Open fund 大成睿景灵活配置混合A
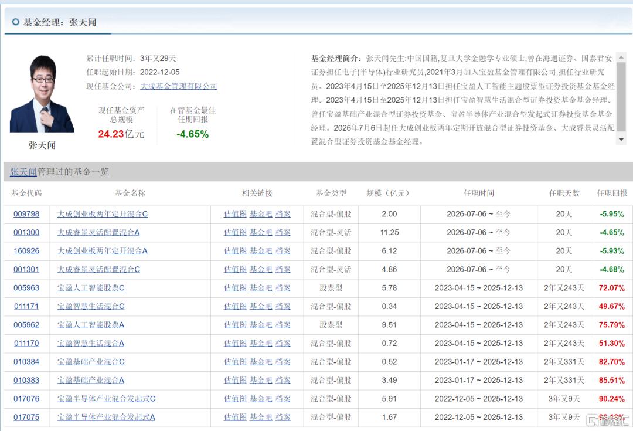 pyautogui.click(x=98, y=233)
